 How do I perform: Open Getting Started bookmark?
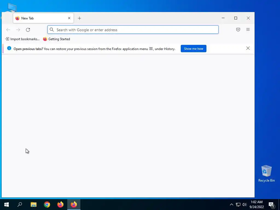pos(56,39)
